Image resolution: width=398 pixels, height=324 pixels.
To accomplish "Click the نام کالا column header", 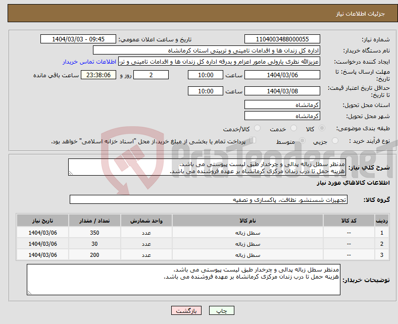I will (x=247, y=221).
